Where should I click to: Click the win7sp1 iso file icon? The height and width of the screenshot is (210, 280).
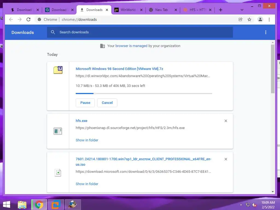[58, 173]
